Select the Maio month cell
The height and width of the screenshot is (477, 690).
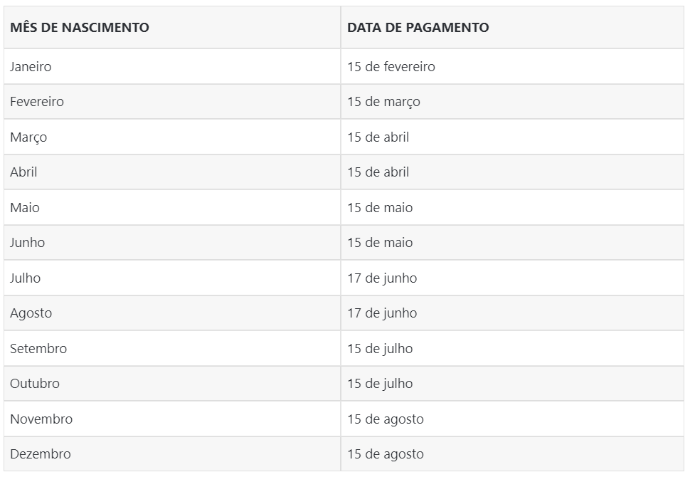[x=25, y=208]
